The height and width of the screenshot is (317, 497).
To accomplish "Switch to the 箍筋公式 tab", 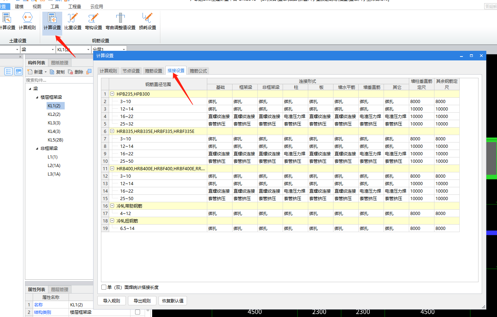I will coord(198,71).
